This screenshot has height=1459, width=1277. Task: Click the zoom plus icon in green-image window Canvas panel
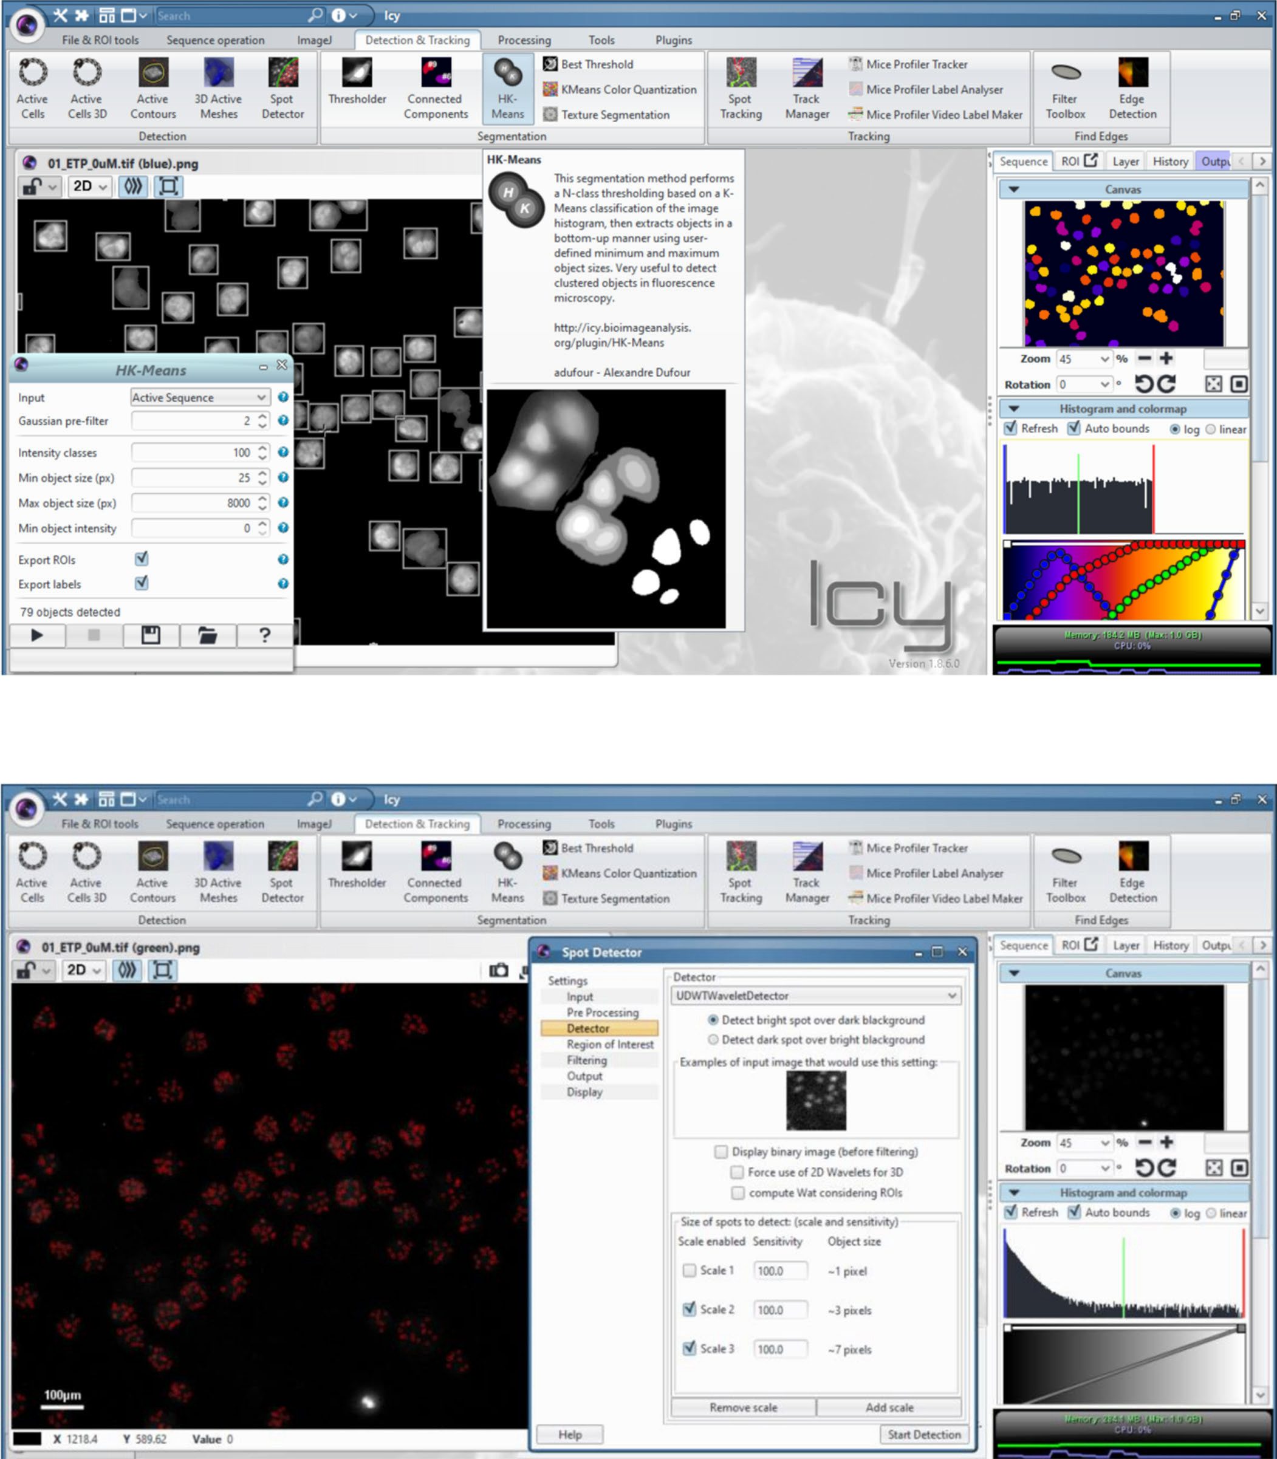pyautogui.click(x=1166, y=1142)
